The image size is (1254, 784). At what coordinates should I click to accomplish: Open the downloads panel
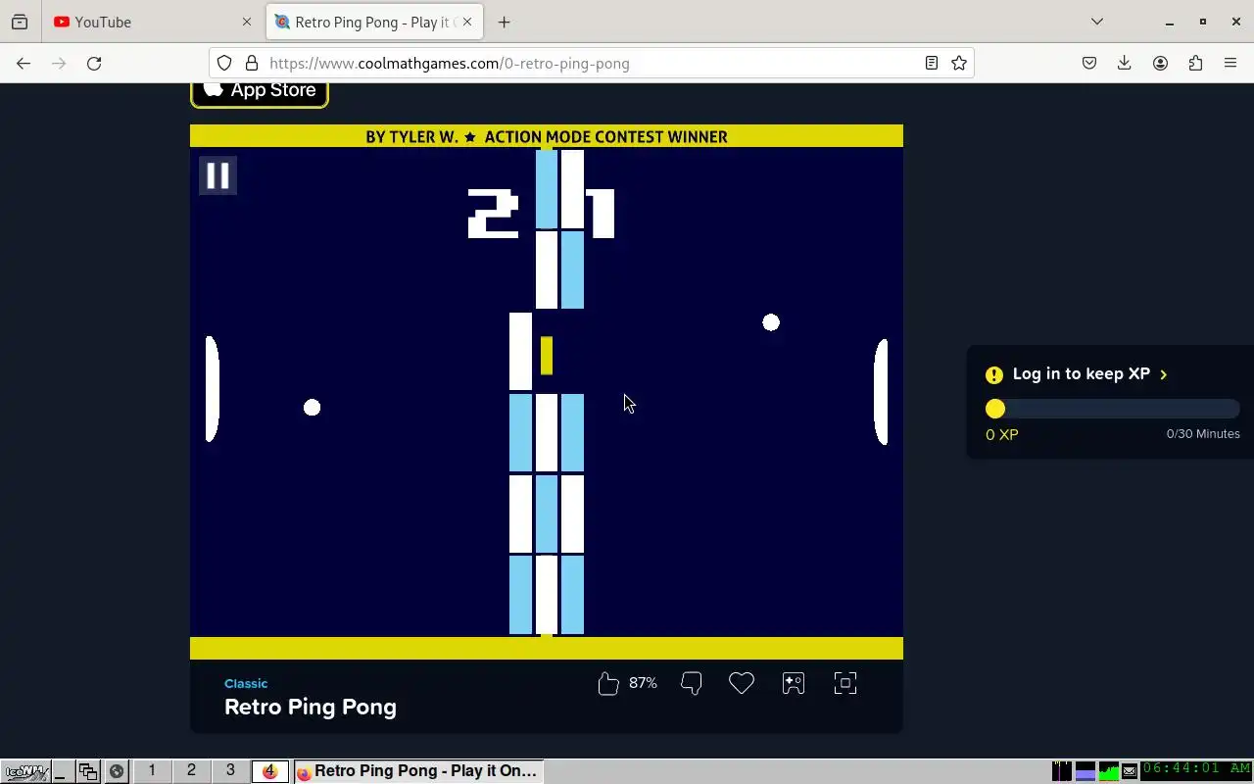coord(1125,63)
